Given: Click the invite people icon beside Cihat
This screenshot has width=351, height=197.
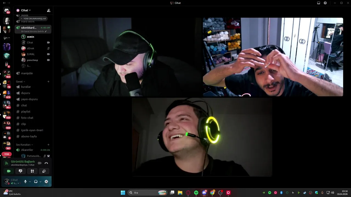Looking at the screenshot, I should click(x=49, y=10).
